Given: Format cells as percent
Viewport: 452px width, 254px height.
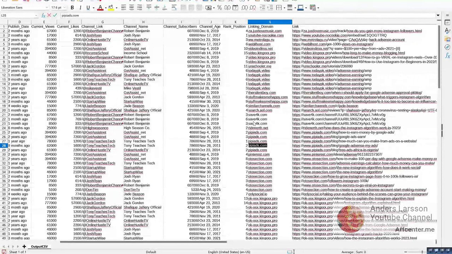Looking at the screenshot, I should click(x=219, y=7).
